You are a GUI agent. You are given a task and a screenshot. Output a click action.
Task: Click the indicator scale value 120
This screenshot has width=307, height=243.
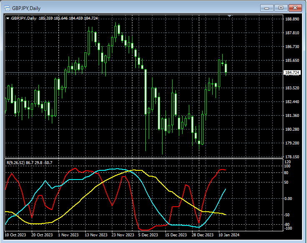tap(288, 162)
